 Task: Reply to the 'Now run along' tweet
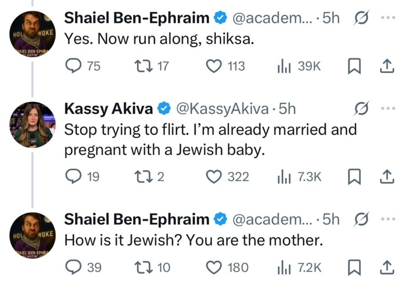72,66
